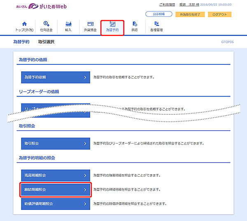This screenshot has width=247, height=221.
Task: Open ご利用履歴 link
Action: click(167, 5)
